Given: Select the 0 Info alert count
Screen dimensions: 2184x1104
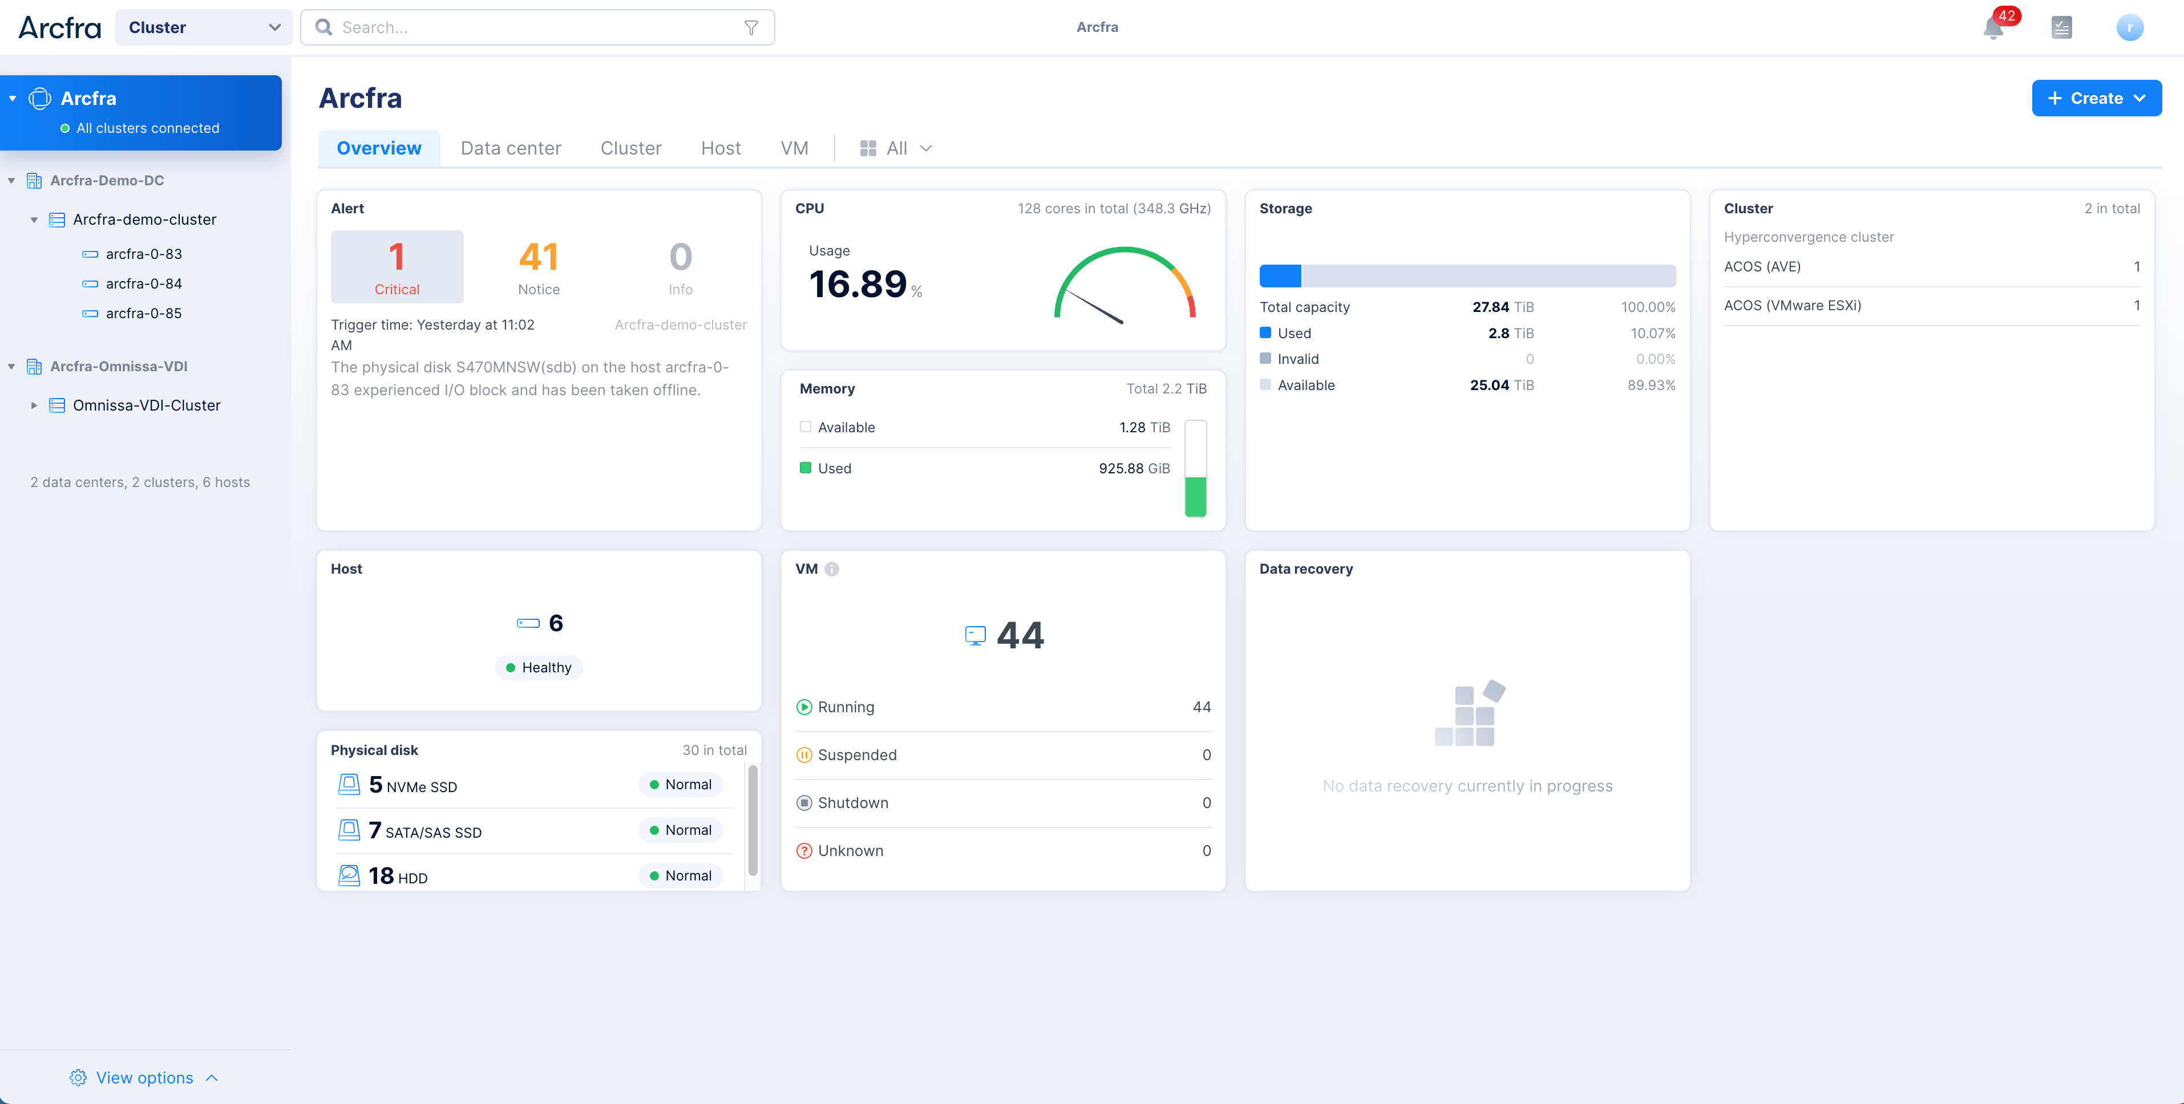Looking at the screenshot, I should pyautogui.click(x=680, y=267).
